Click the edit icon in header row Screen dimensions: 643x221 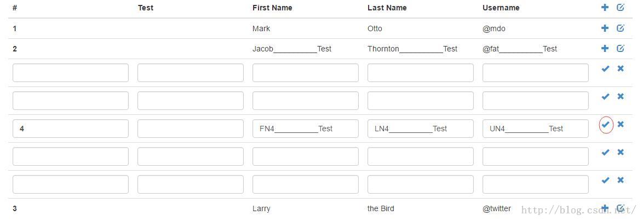pos(621,8)
